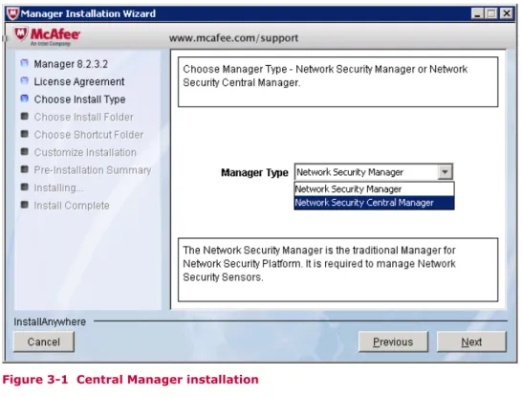This screenshot has height=397, width=522.
Task: Click the Network Security Manager description text
Action: pyautogui.click(x=319, y=263)
